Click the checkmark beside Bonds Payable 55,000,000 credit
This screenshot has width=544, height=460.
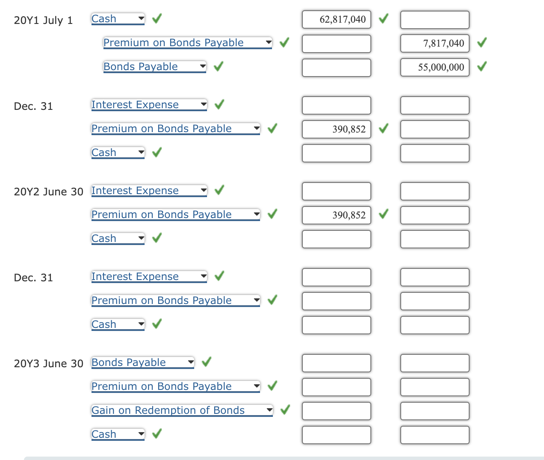click(482, 67)
